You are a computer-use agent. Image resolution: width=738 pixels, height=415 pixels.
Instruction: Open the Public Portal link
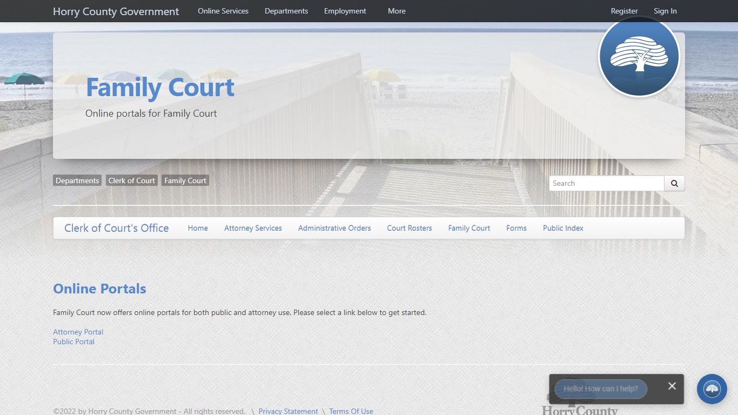click(x=73, y=342)
